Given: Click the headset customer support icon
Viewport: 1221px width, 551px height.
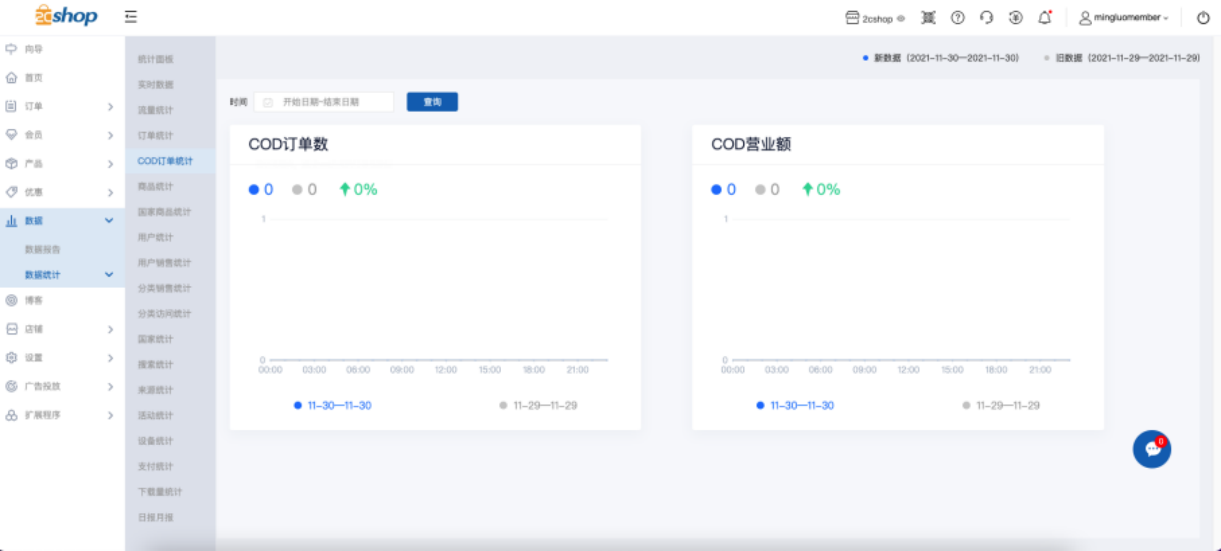Looking at the screenshot, I should coord(986,18).
